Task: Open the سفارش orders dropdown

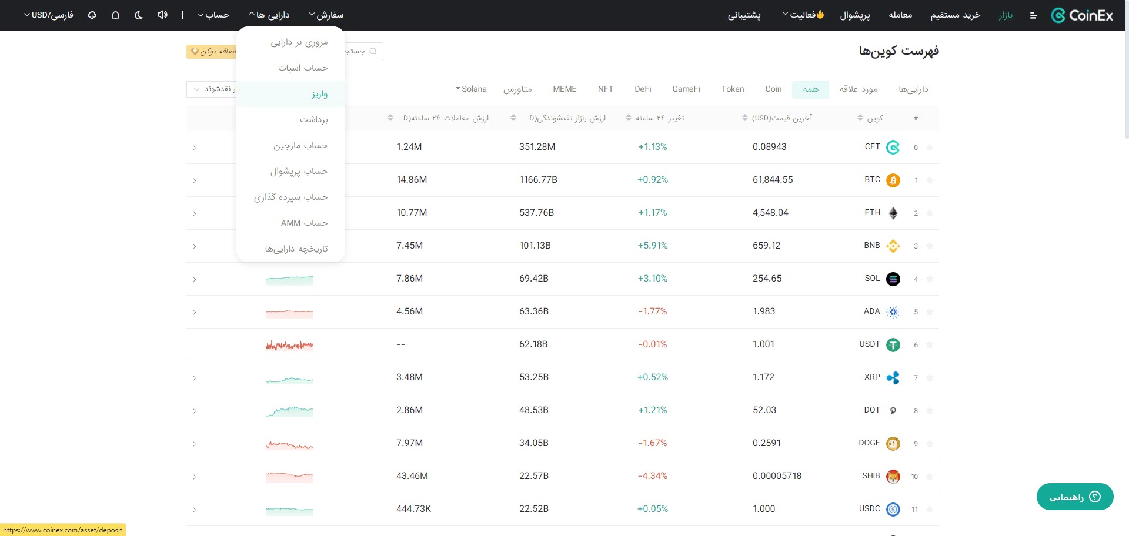Action: point(326,15)
